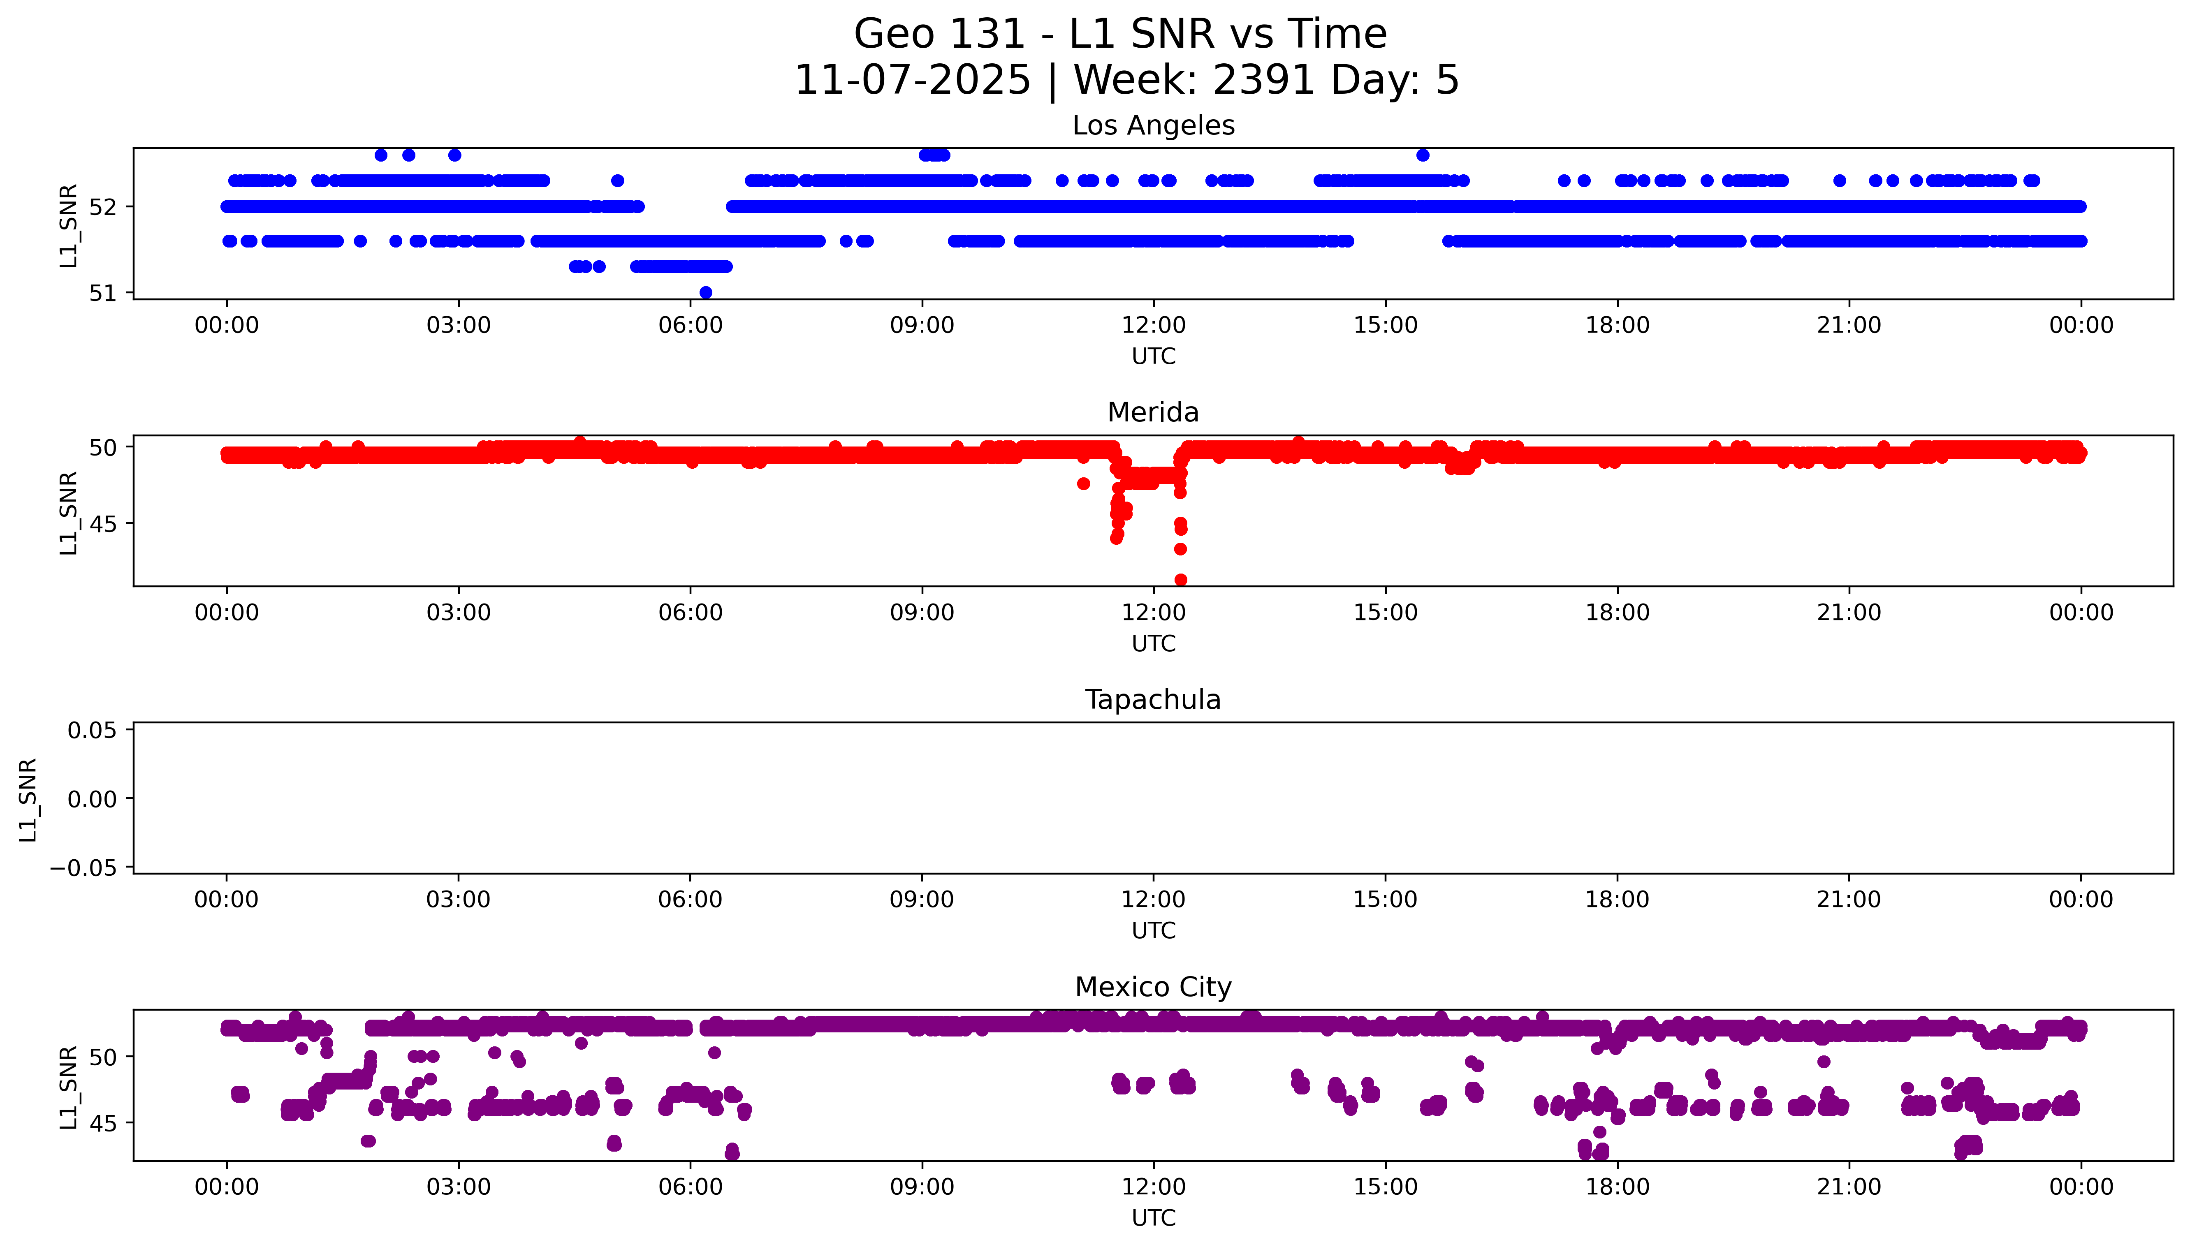Click the date line '11-07-2025 | Week: 2391 Day: 5'
2190x1247 pixels.
tap(1126, 80)
